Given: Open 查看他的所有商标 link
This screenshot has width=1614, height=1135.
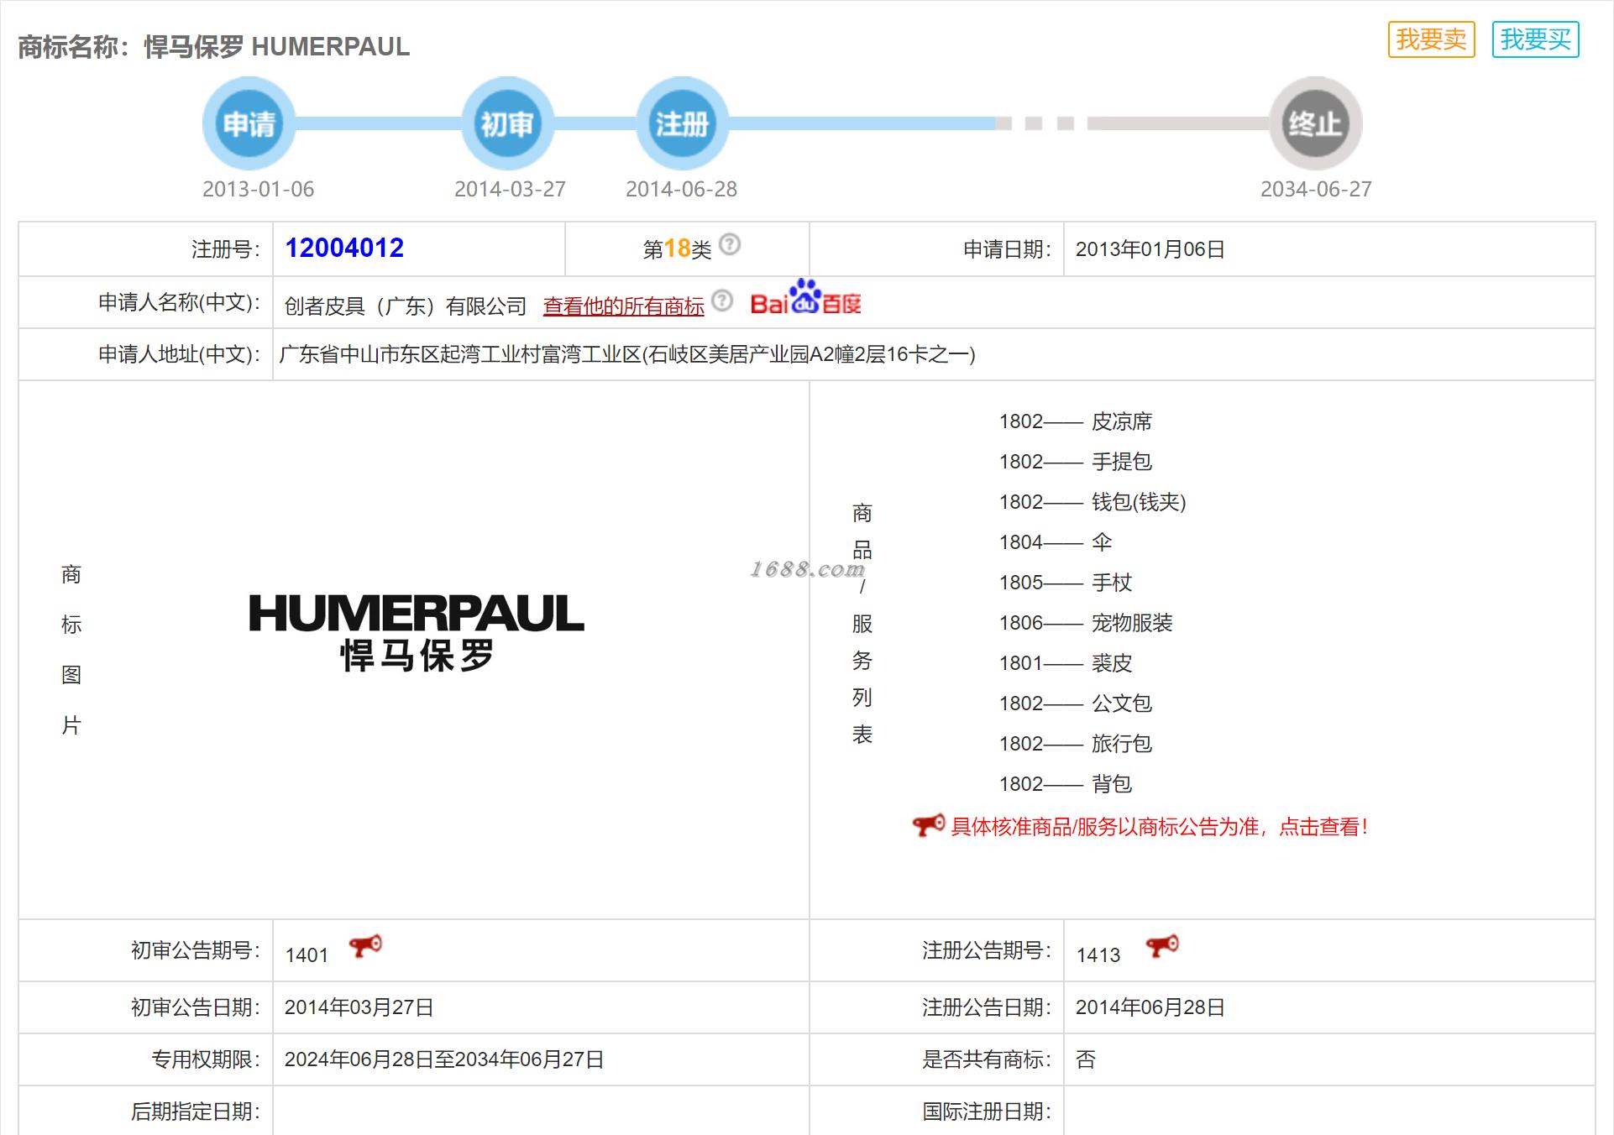Looking at the screenshot, I should click(x=623, y=306).
